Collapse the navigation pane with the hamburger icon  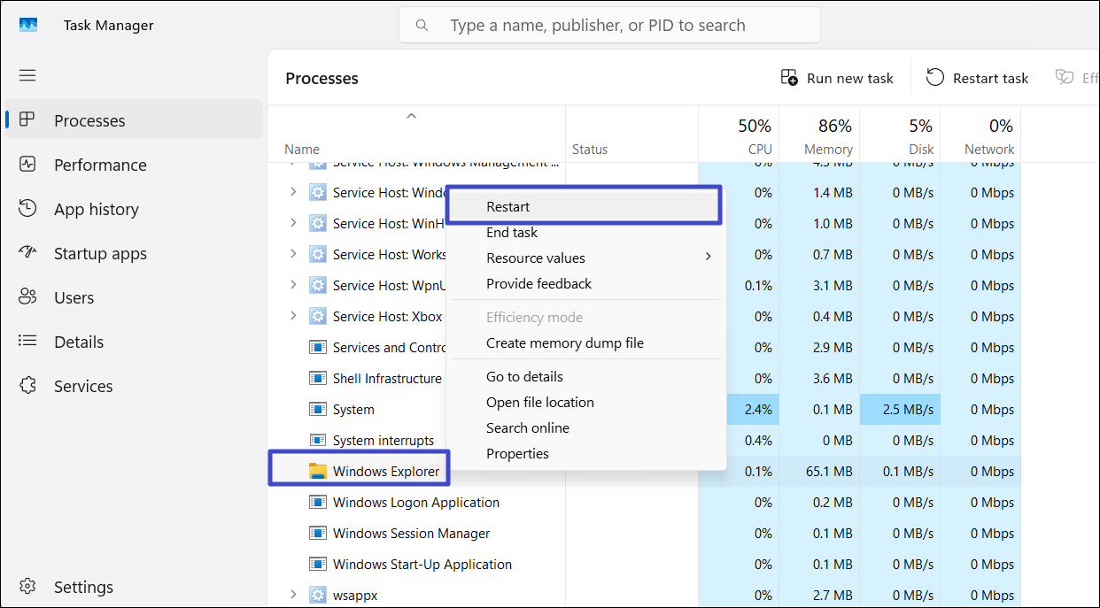(x=27, y=75)
